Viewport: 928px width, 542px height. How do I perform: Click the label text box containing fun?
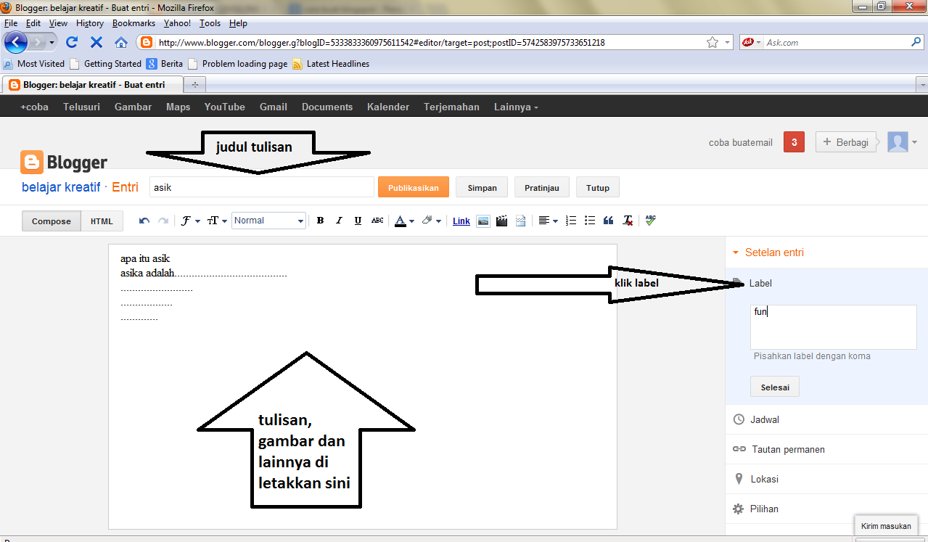(x=834, y=327)
